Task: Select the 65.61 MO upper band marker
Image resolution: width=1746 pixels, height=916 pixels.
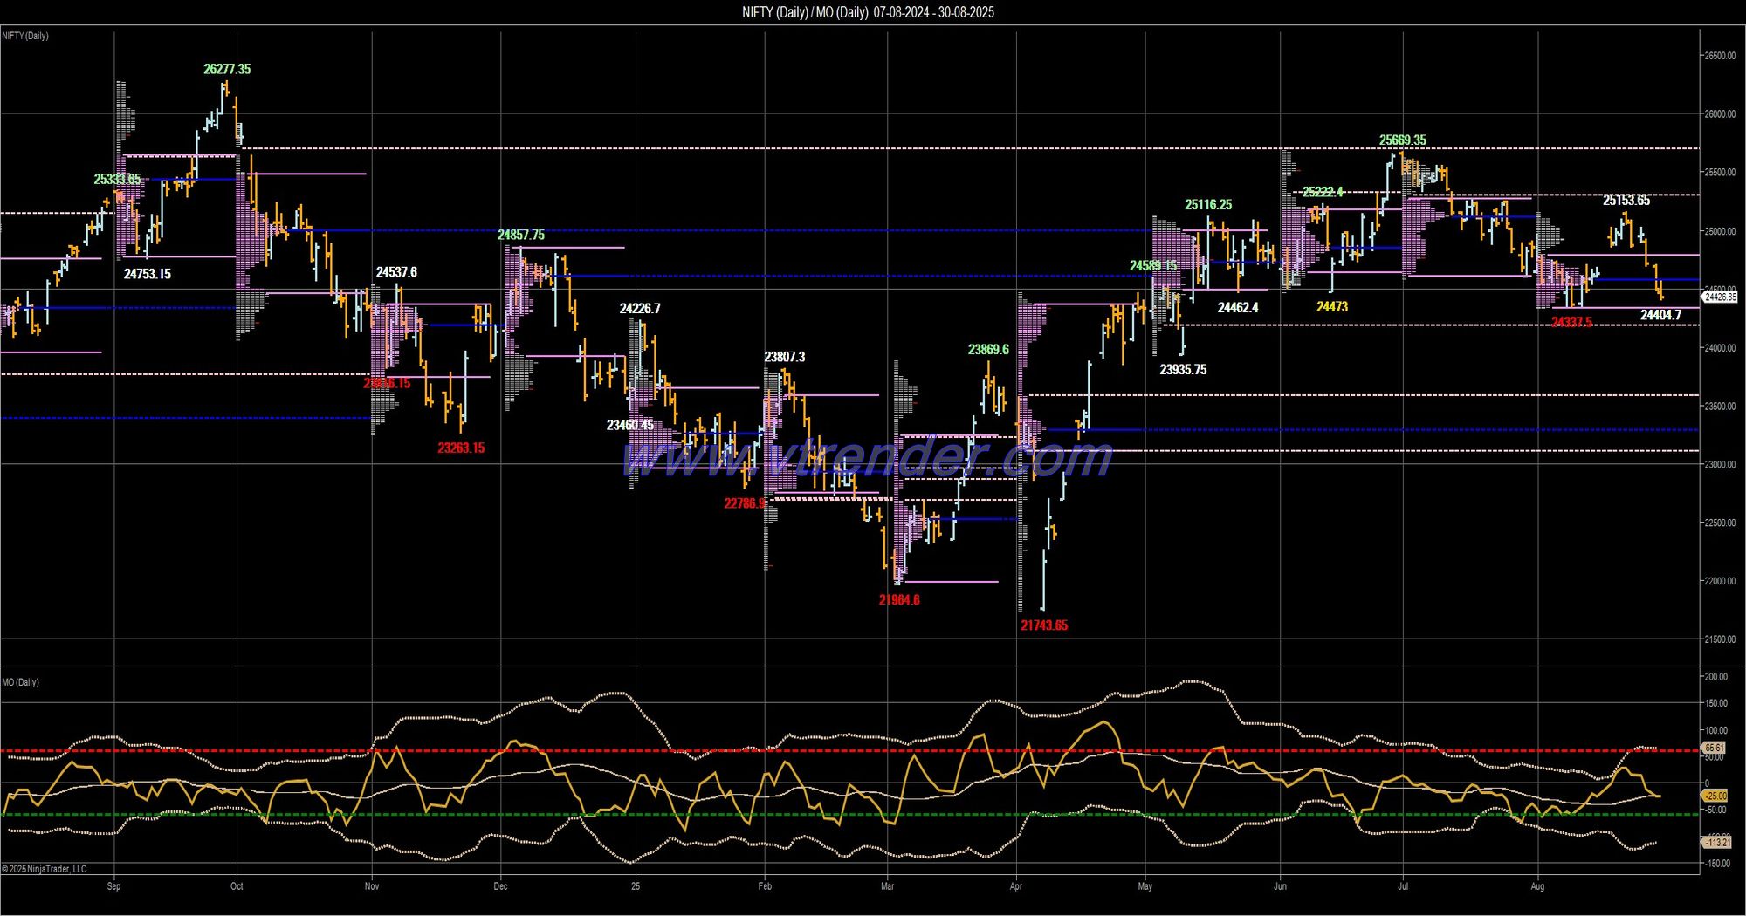Action: tap(1715, 749)
